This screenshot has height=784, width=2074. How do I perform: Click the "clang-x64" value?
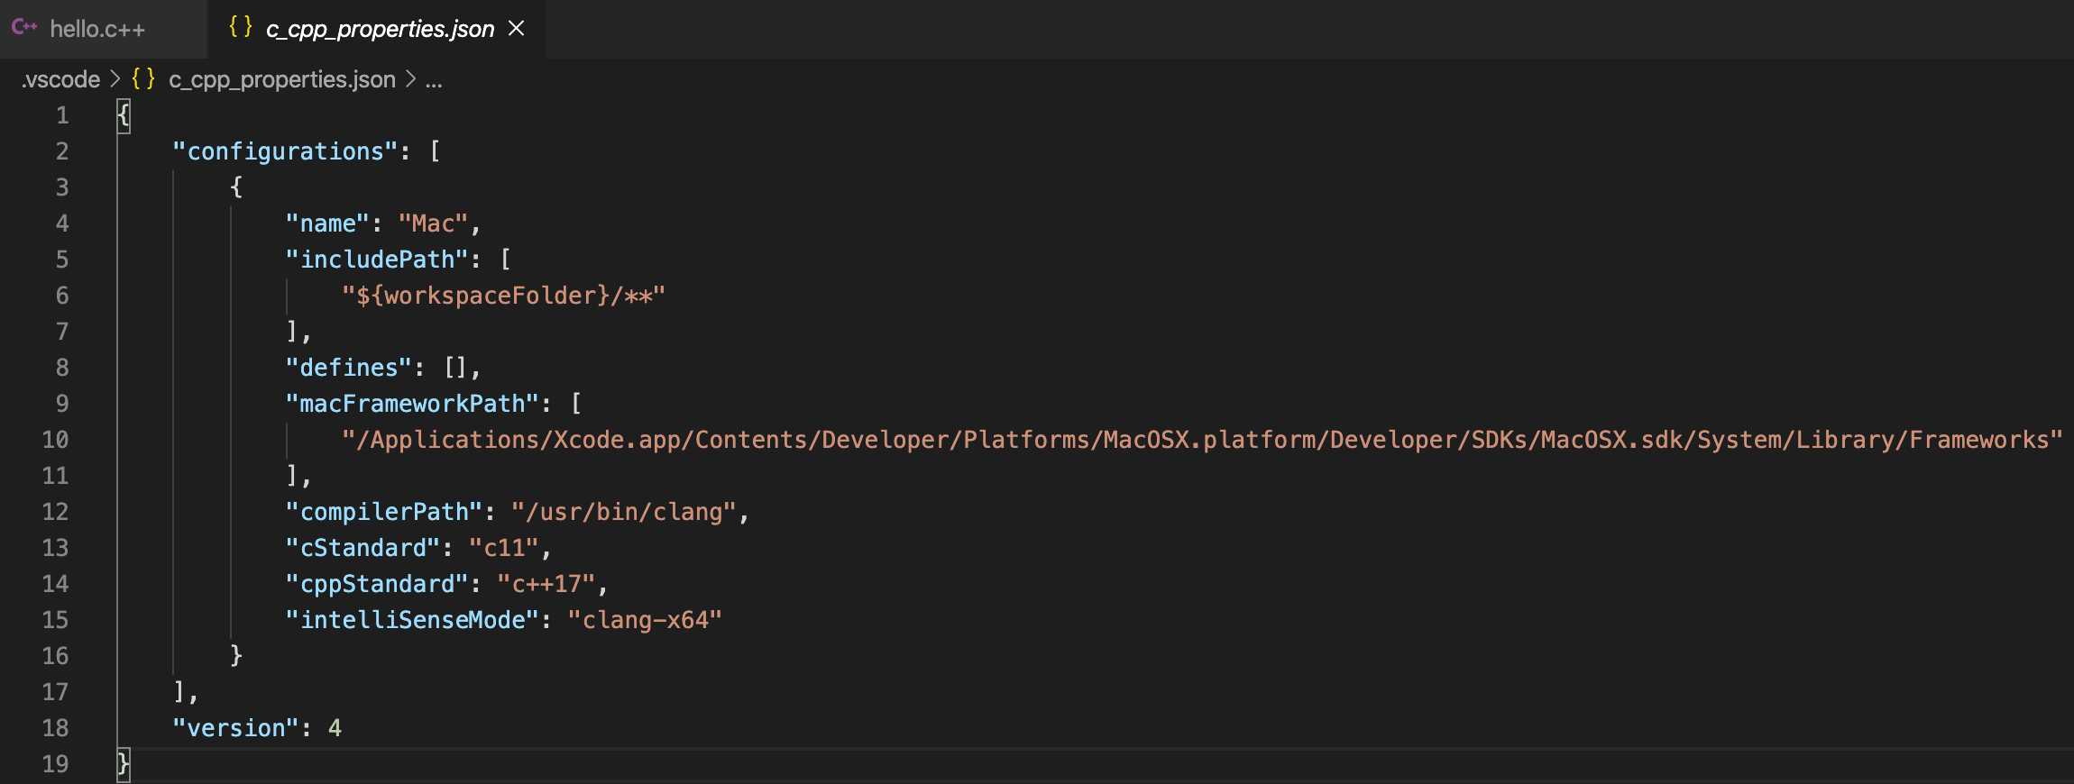click(645, 620)
